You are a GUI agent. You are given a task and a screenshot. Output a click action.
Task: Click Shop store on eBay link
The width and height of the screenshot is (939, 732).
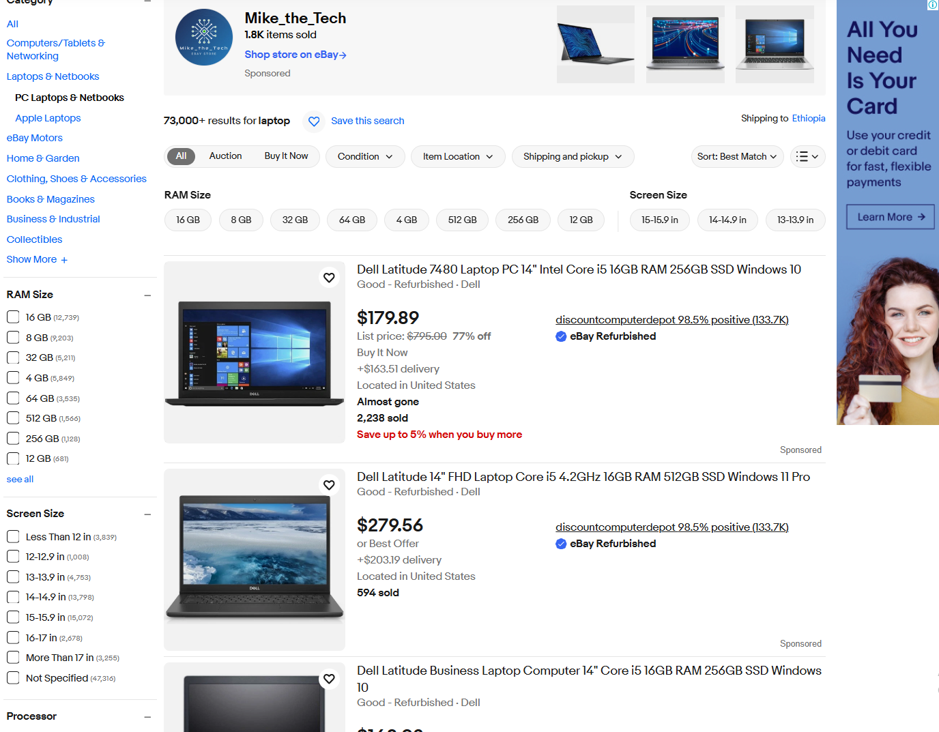tap(295, 55)
